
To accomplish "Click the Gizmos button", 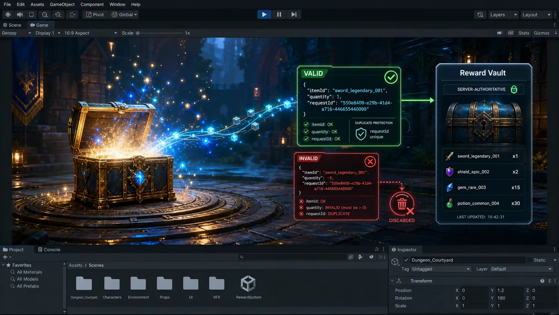I will pyautogui.click(x=541, y=33).
